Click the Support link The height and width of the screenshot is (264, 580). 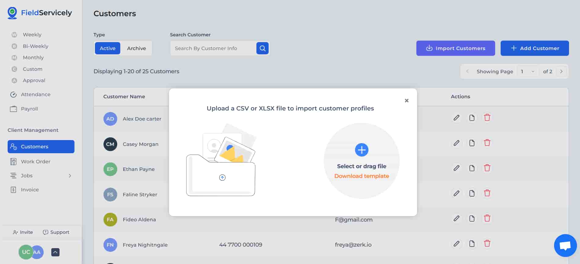point(56,232)
